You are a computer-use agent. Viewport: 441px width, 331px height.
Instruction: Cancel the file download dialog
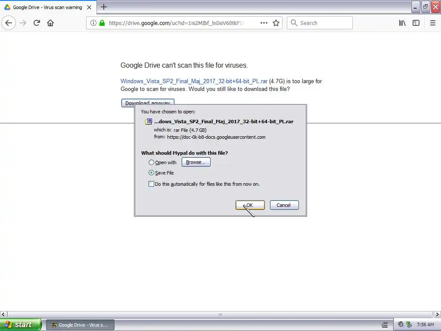click(x=284, y=205)
